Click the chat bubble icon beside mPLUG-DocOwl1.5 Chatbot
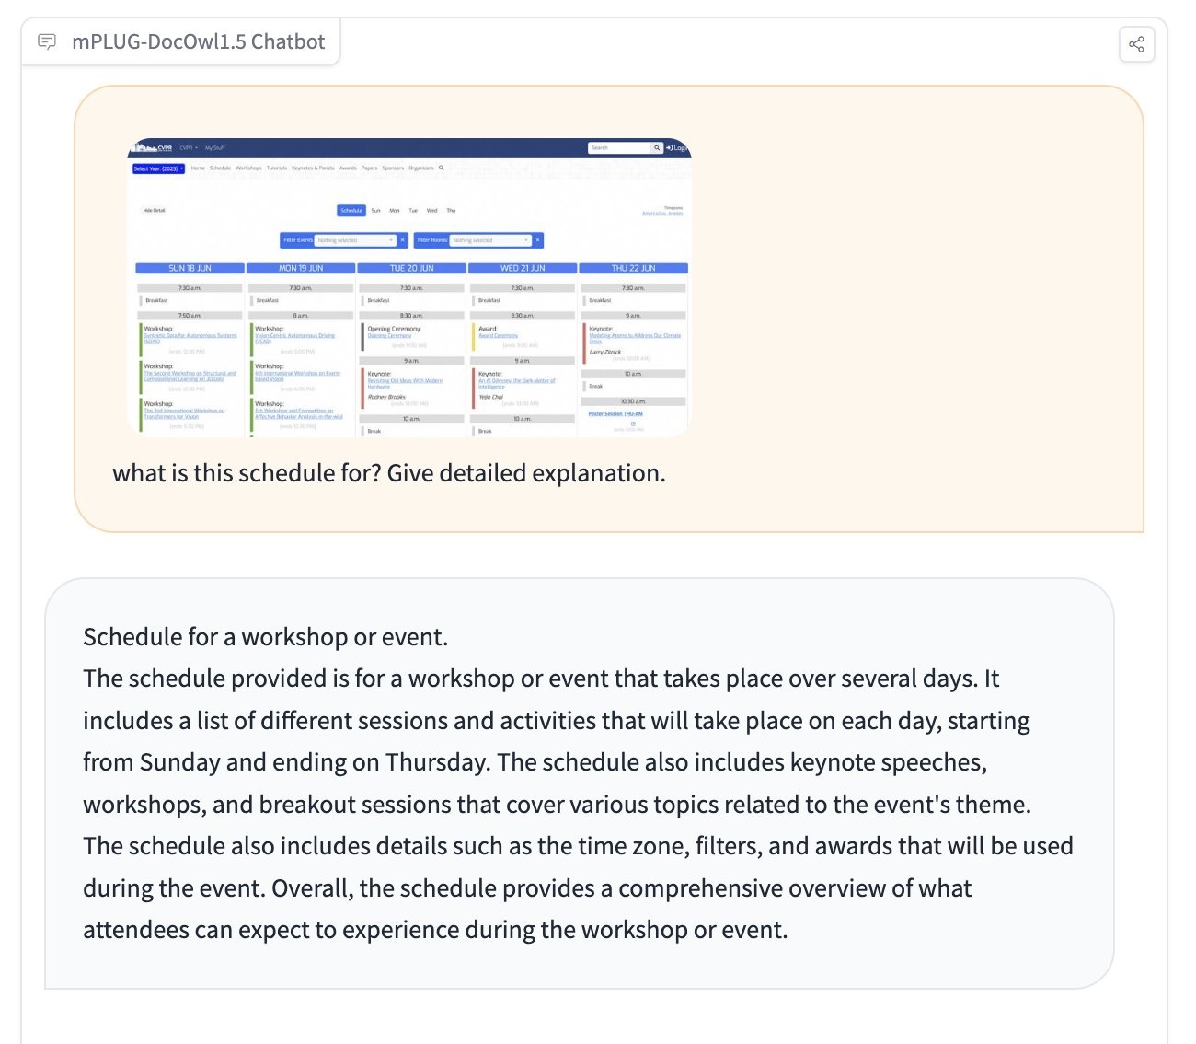This screenshot has height=1044, width=1196. (x=47, y=41)
